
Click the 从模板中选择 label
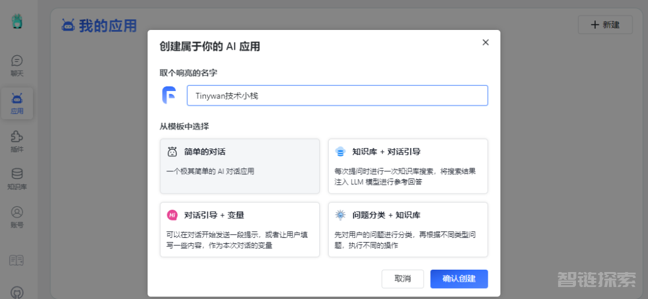184,126
